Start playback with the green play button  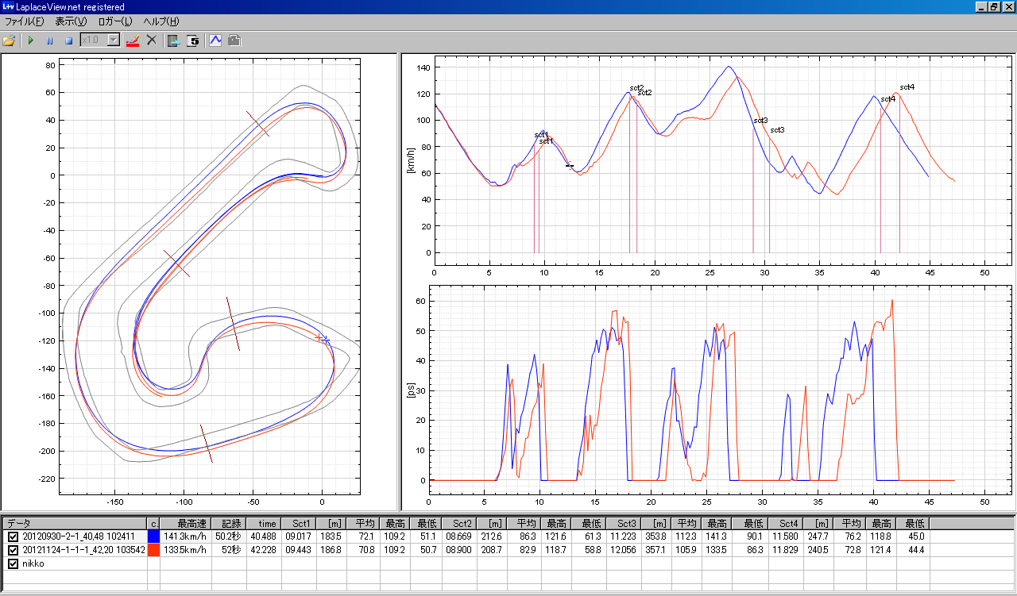tap(30, 40)
